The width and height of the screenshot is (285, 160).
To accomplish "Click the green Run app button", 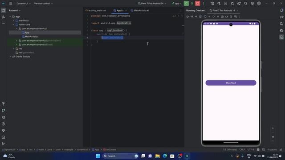I will 186,3.
